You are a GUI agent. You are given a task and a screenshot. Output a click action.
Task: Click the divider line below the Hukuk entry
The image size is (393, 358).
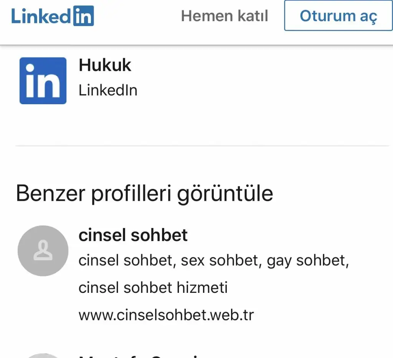pos(202,146)
